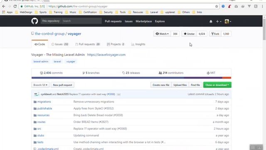Unstar the voyager repository
This screenshot has width=266, height=150.
pos(189,34)
